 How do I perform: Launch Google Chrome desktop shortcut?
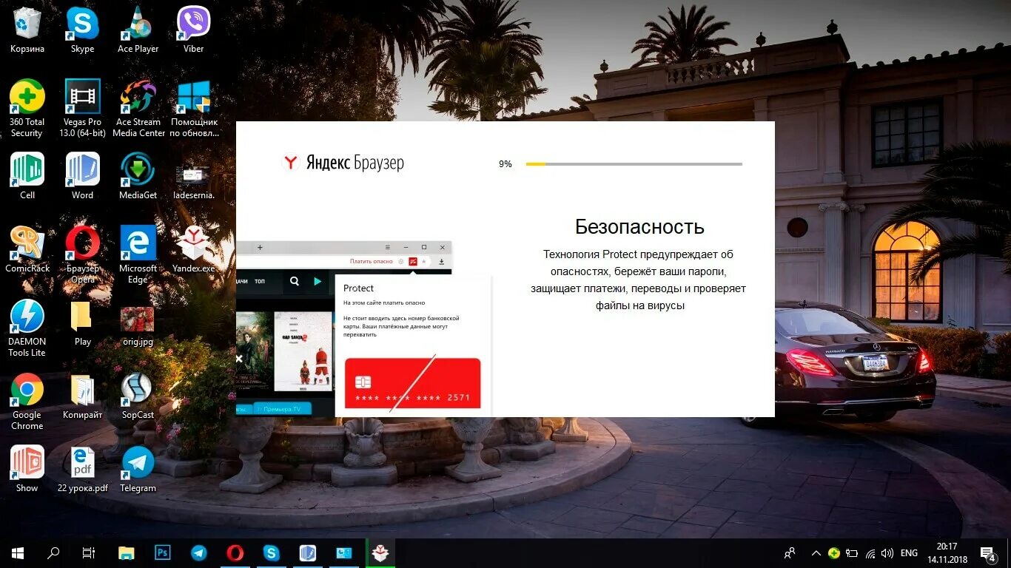(27, 402)
